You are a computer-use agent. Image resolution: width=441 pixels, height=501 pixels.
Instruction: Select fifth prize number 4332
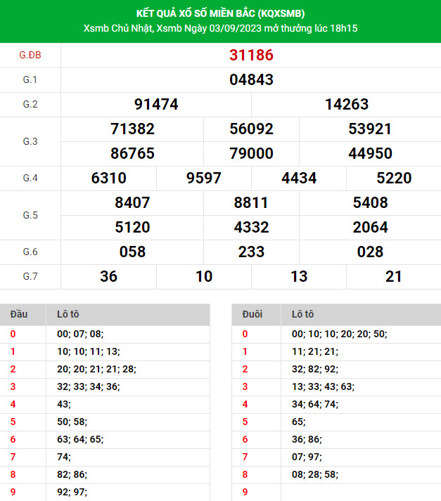pyautogui.click(x=251, y=227)
